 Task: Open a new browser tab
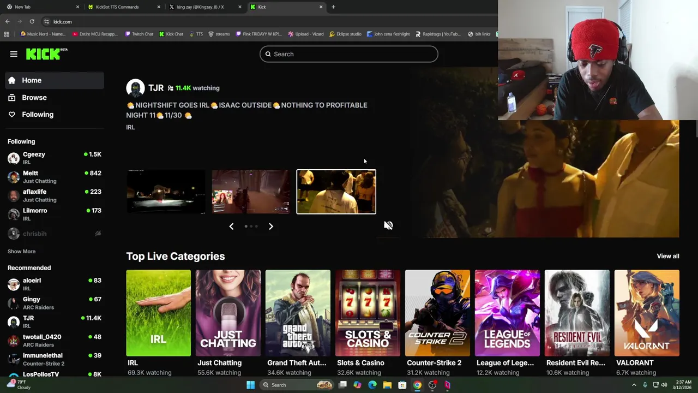(333, 7)
